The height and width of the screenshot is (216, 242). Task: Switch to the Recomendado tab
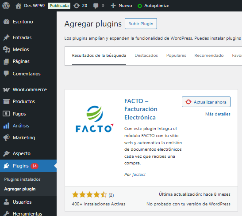coord(209,56)
